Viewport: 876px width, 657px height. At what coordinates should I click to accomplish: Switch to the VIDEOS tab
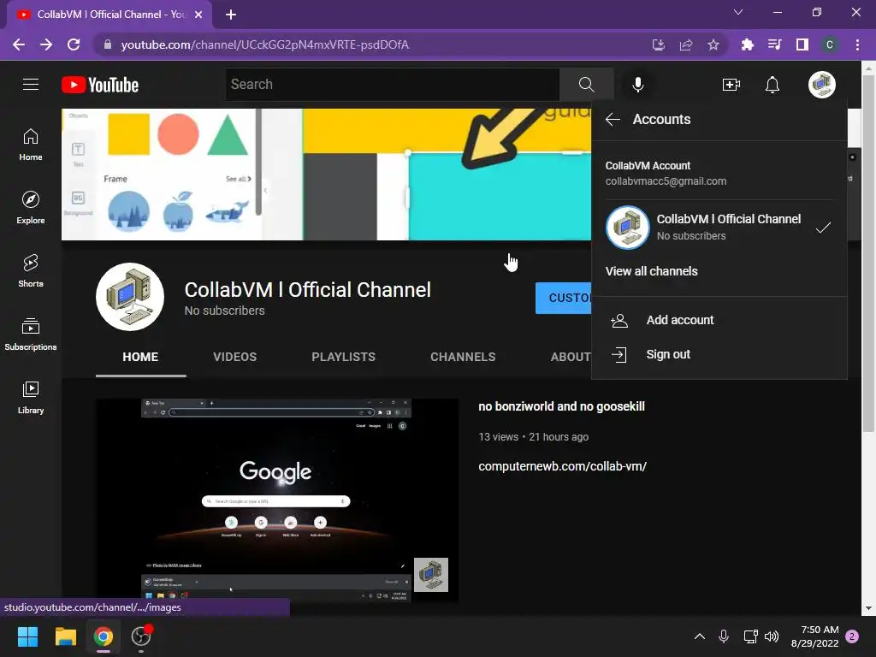pyautogui.click(x=234, y=357)
